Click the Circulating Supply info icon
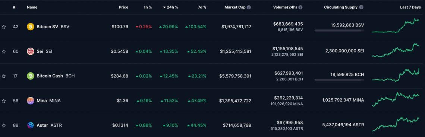The height and width of the screenshot is (137, 425). click(x=361, y=7)
